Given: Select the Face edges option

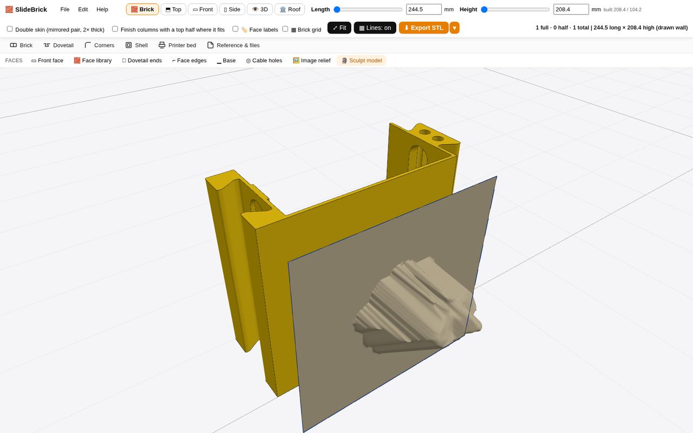Looking at the screenshot, I should 189,61.
